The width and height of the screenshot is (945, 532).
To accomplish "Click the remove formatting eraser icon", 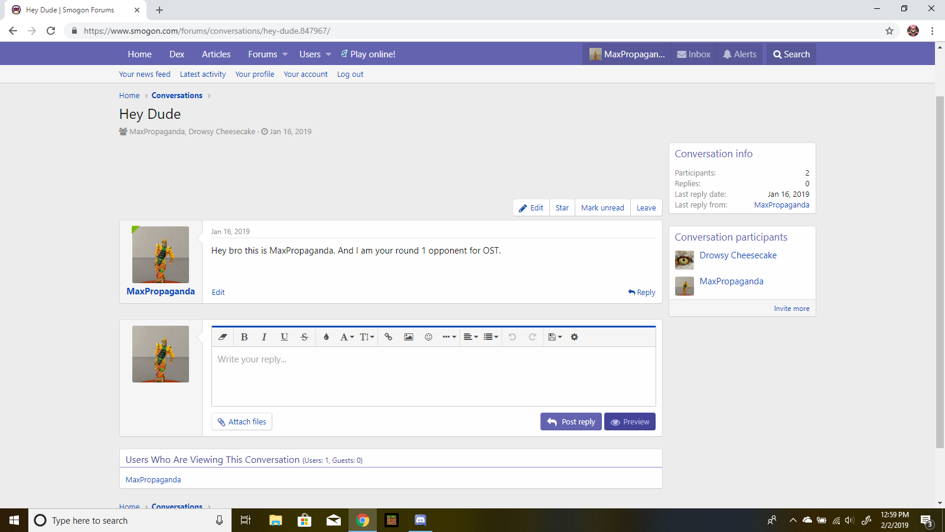I will tap(223, 337).
